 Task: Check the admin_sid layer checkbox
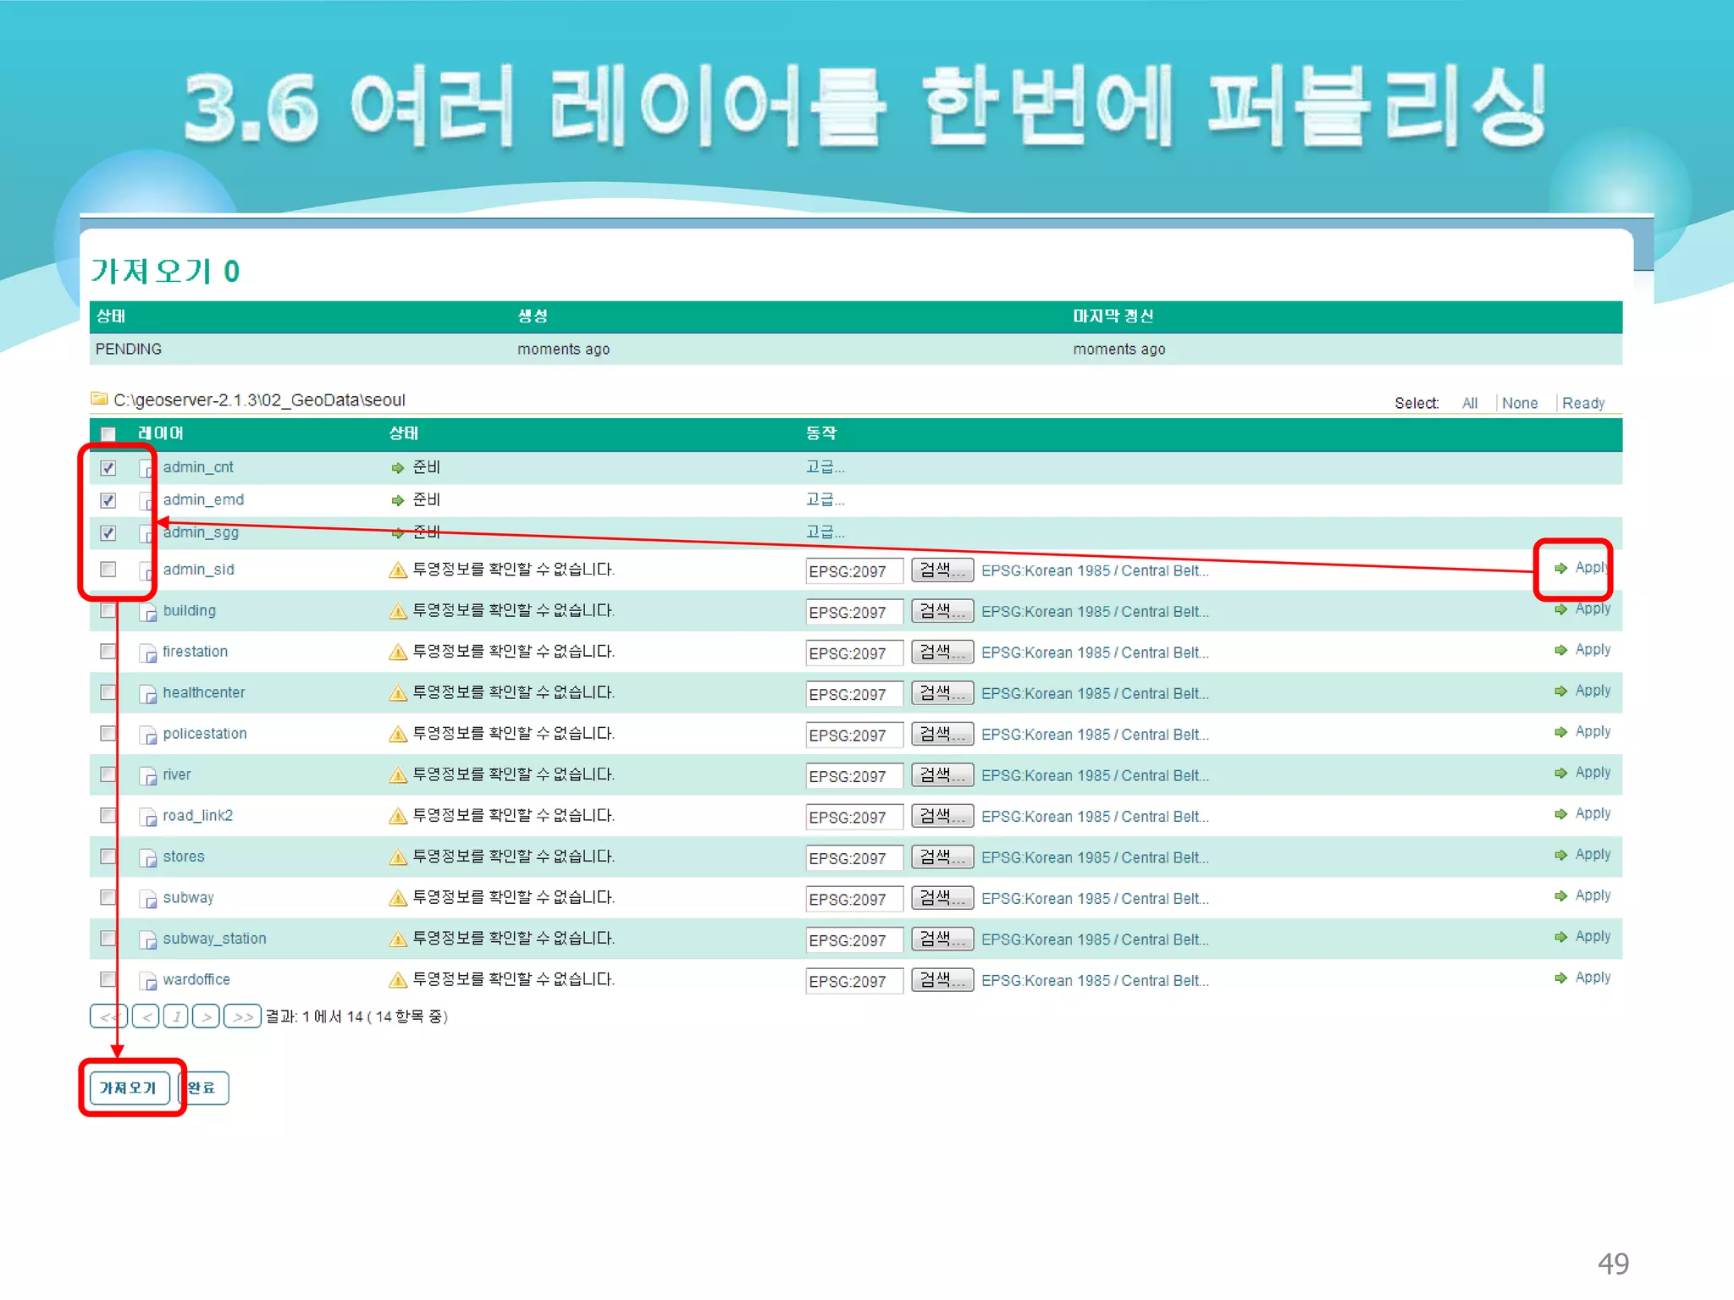click(108, 570)
